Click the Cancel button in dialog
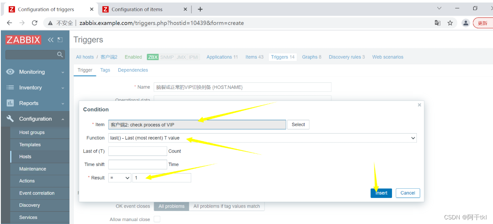 point(408,193)
